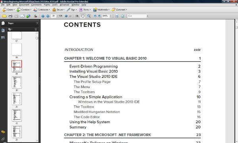
Task: Open the Tools menu
Action: pyautogui.click(x=55, y=5)
